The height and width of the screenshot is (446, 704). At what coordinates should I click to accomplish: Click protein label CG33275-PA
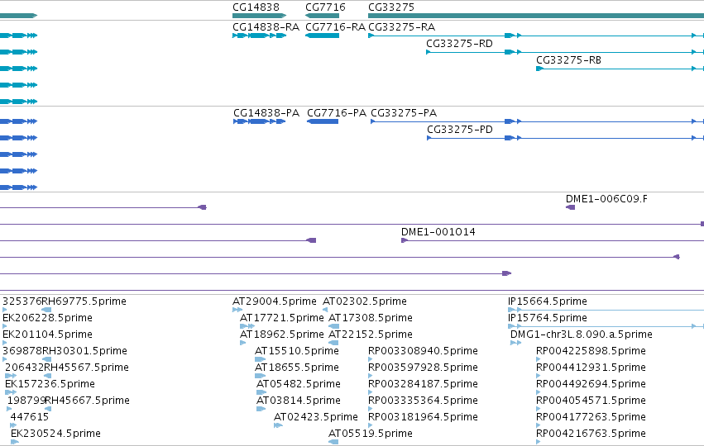tap(404, 113)
